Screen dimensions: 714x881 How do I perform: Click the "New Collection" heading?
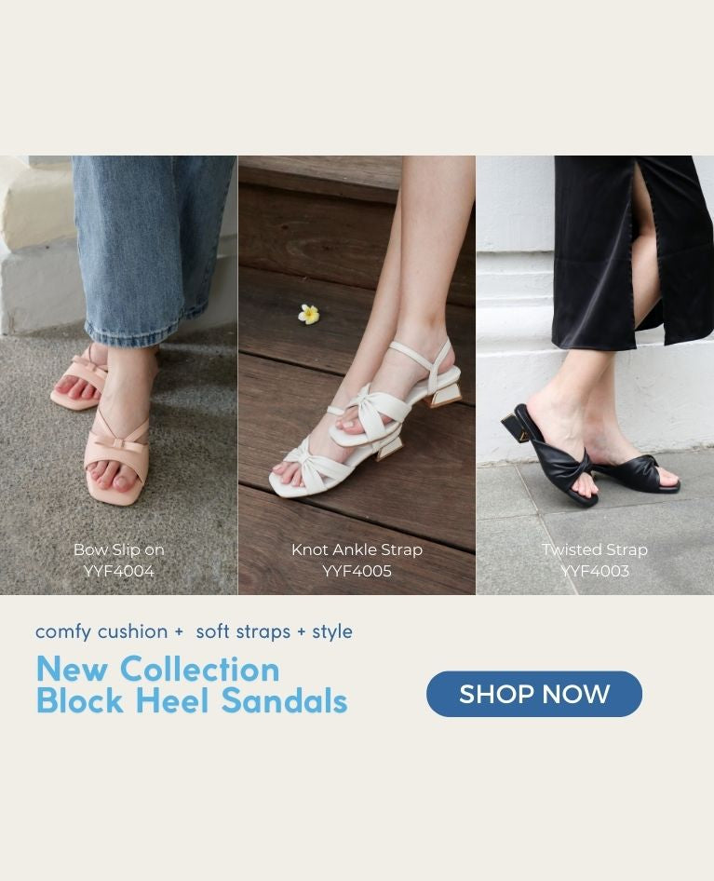(158, 670)
